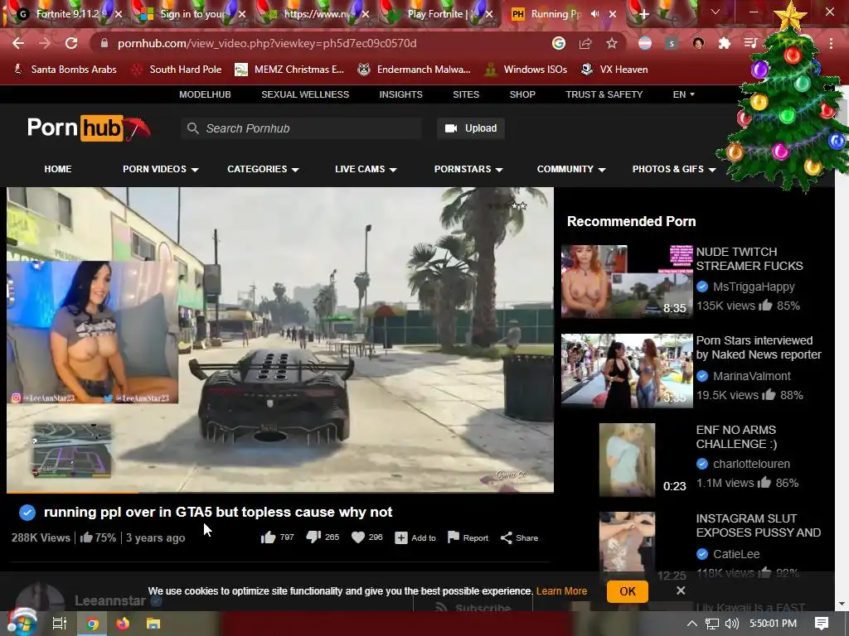
Task: Open the VX Heaven bookmark
Action: click(614, 70)
